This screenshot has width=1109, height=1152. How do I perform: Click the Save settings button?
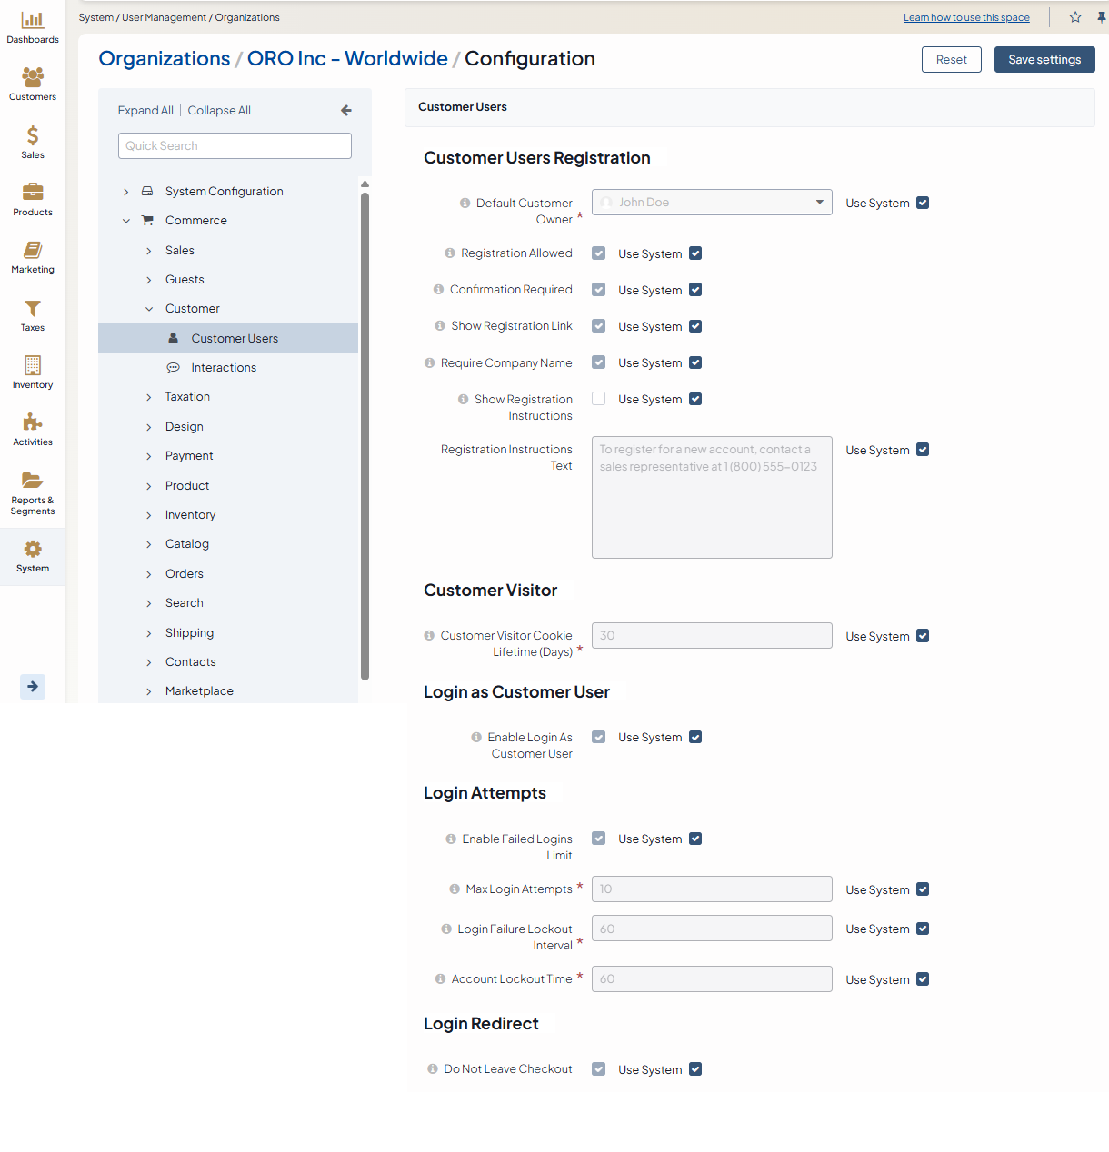tap(1044, 60)
